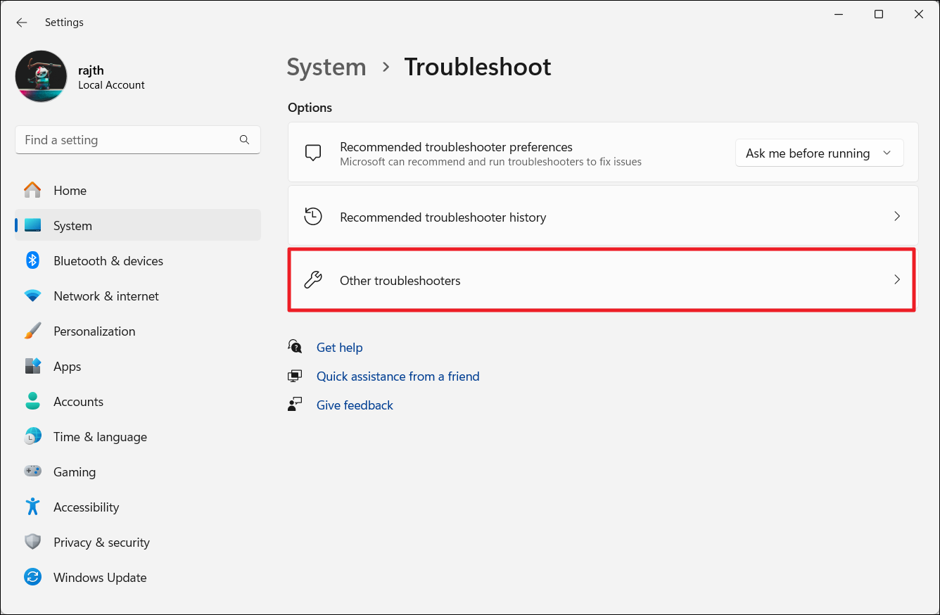940x615 pixels.
Task: Click the rajth profile avatar picture
Action: pos(42,76)
